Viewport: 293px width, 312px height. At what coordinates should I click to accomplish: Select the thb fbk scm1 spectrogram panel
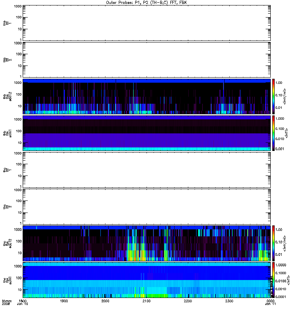point(147,133)
